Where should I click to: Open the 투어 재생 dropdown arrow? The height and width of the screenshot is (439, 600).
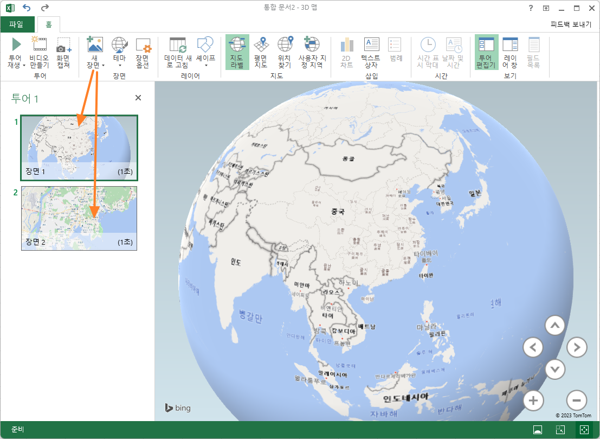click(x=24, y=66)
